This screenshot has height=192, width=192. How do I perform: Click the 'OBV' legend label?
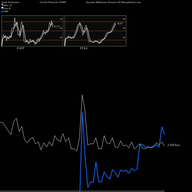[6, 12]
